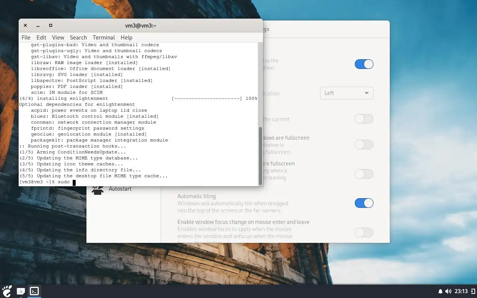Screen dimensions: 477x298
Task: Click the 'Automatic tiling' label in Settings
Action: click(196, 196)
